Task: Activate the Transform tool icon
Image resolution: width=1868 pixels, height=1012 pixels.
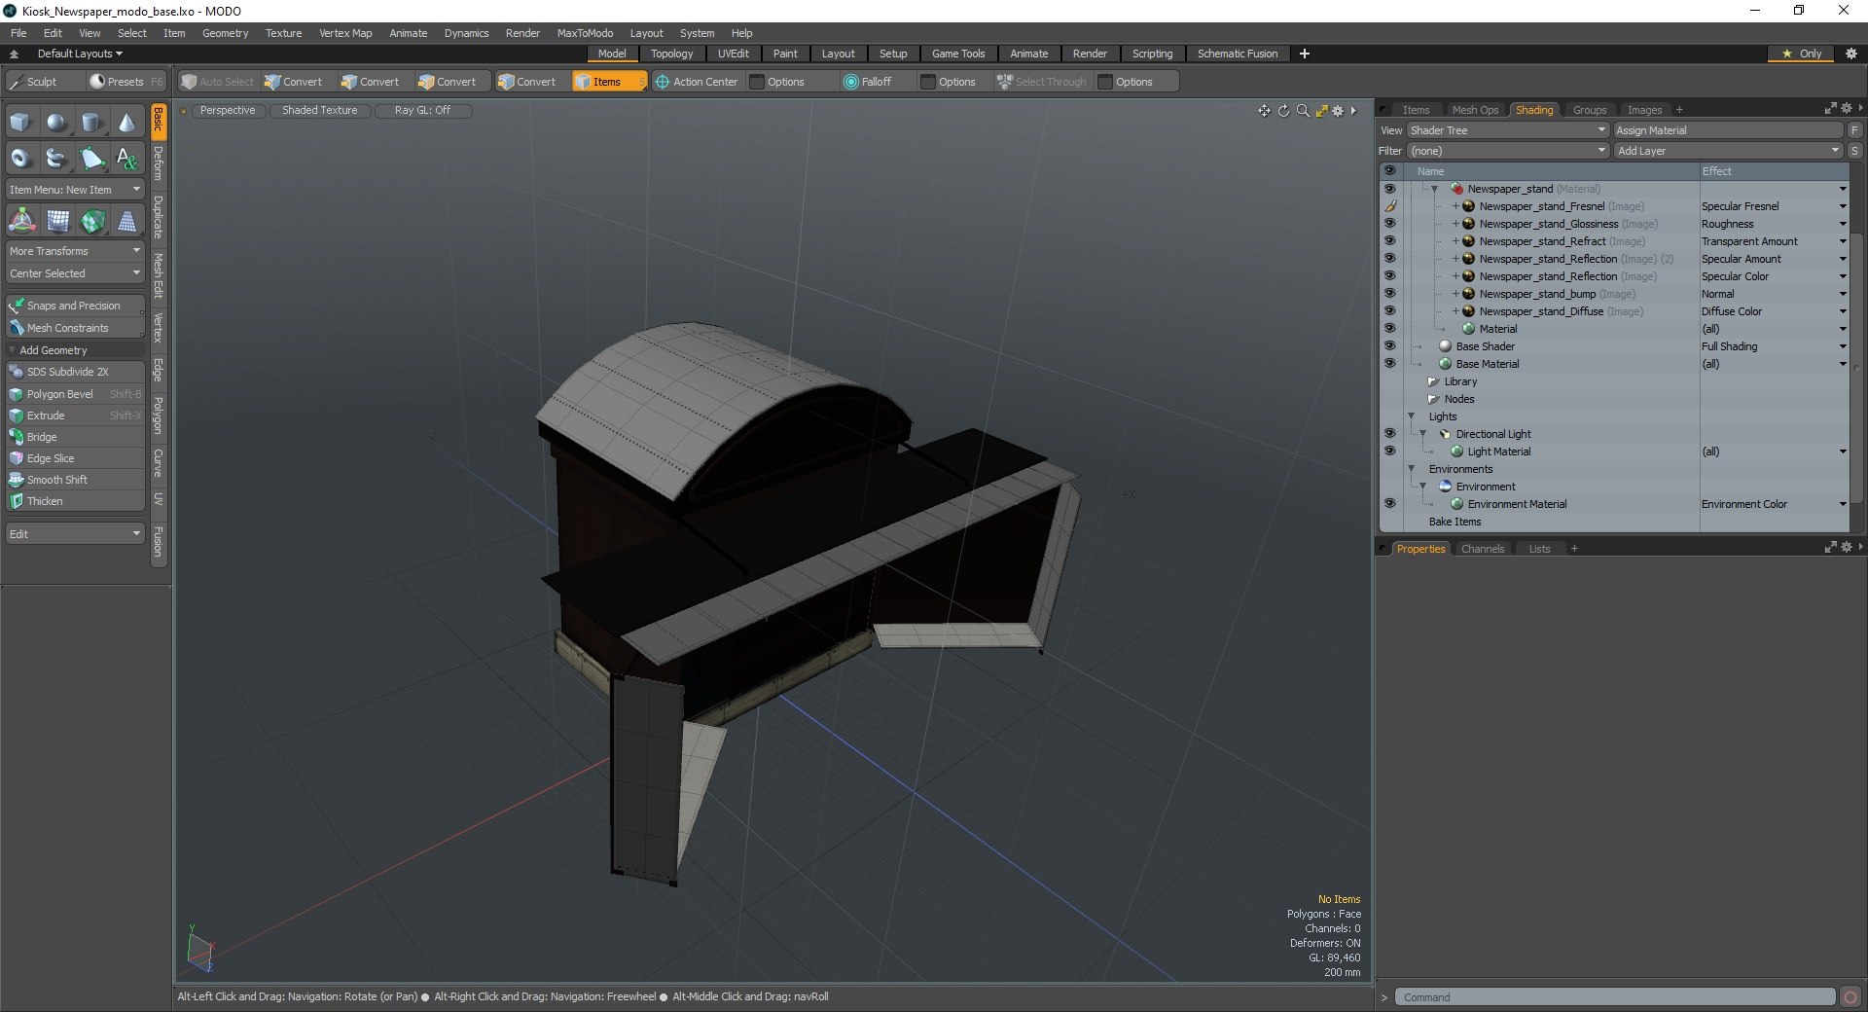Action: coord(21,222)
